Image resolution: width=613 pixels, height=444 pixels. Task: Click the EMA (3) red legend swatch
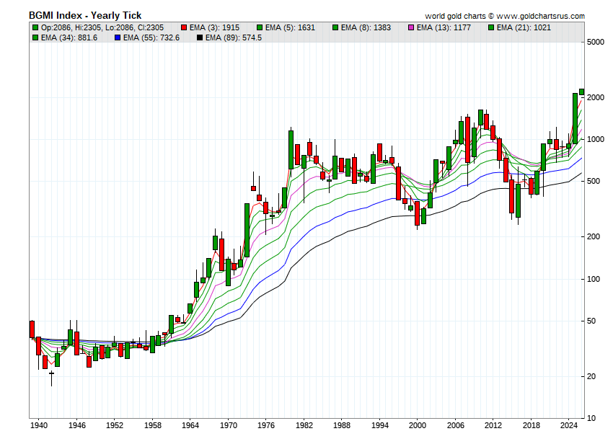pyautogui.click(x=184, y=27)
